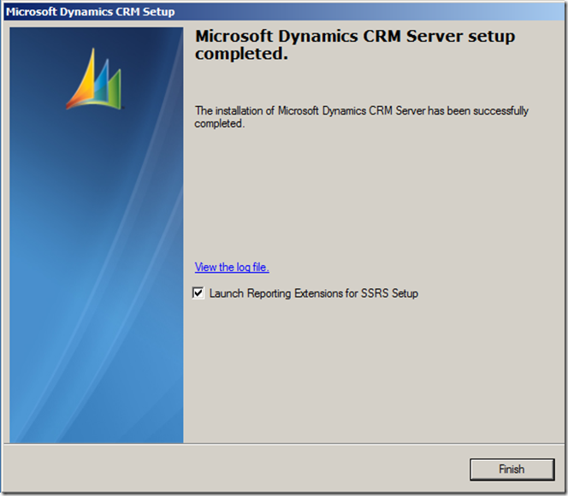Click the empty bottom panel left of Finish
This screenshot has width=568, height=496.
pyautogui.click(x=231, y=469)
